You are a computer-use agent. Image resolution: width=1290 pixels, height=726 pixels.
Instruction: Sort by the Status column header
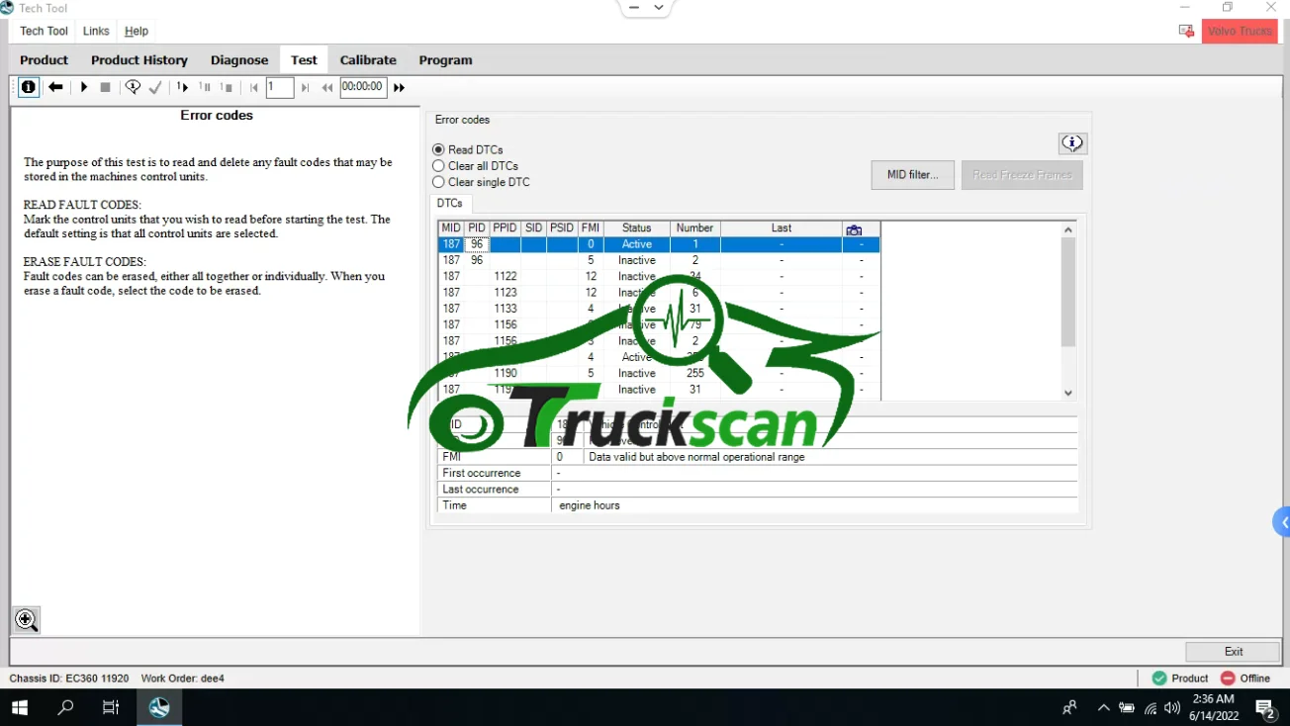[637, 228]
